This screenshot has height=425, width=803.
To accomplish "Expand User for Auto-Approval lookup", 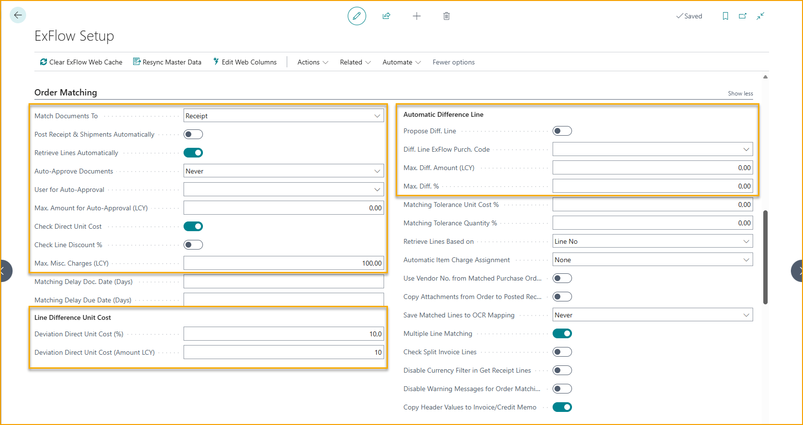I will click(x=377, y=189).
